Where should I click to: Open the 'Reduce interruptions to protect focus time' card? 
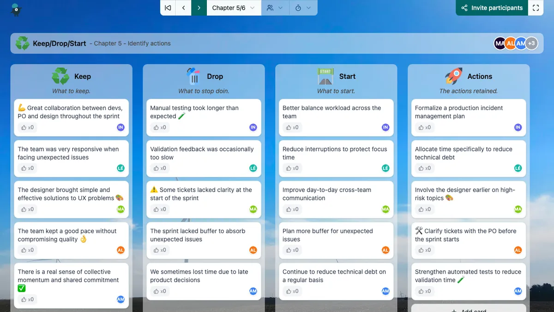(x=335, y=153)
